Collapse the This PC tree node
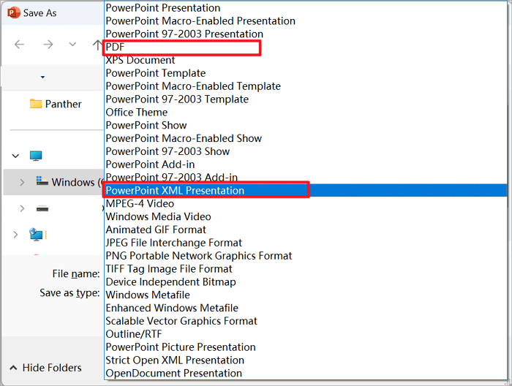Viewport: 512px width, 386px height. [x=15, y=156]
